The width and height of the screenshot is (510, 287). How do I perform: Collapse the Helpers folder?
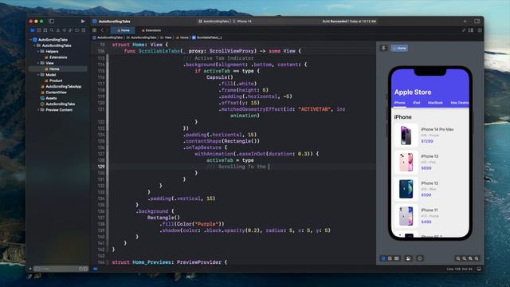coord(38,51)
